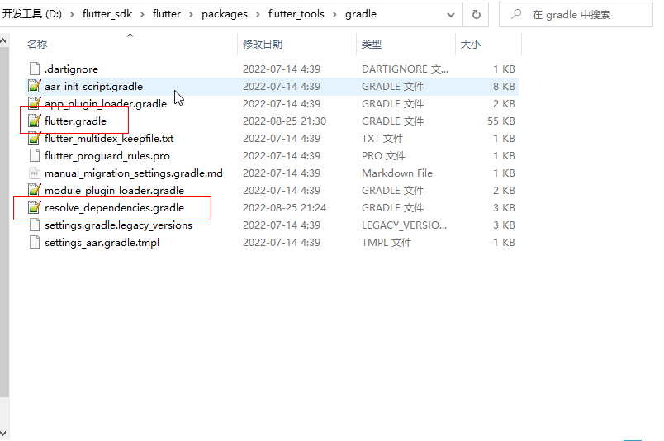664x441 pixels.
Task: Click the flutter_proguard_rules.pro file icon
Action: [x=34, y=156]
